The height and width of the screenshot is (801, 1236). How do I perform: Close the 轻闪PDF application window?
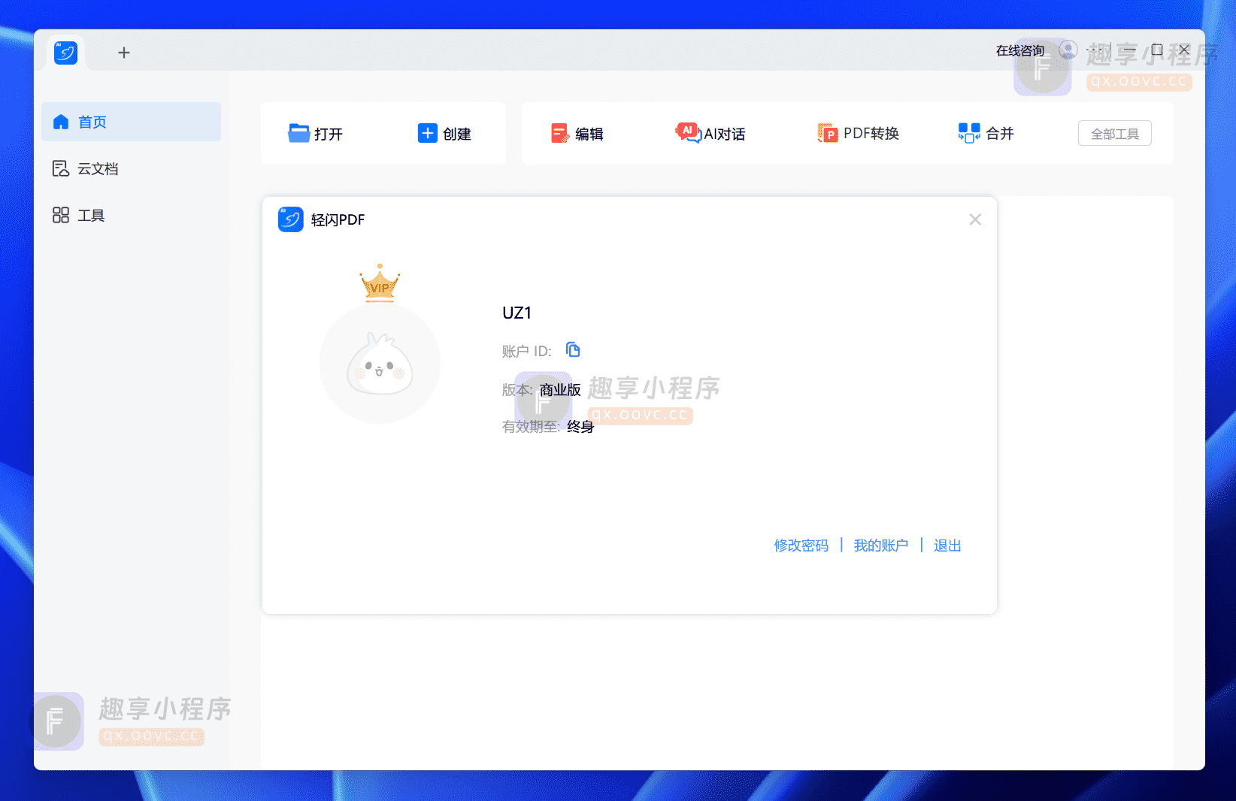(x=1184, y=50)
